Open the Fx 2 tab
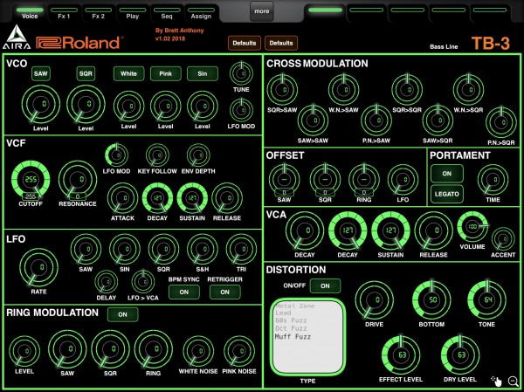This screenshot has width=524, height=392. pyautogui.click(x=98, y=14)
